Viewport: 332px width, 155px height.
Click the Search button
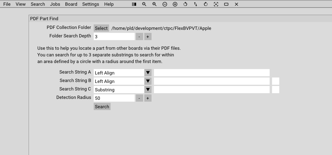point(102,107)
